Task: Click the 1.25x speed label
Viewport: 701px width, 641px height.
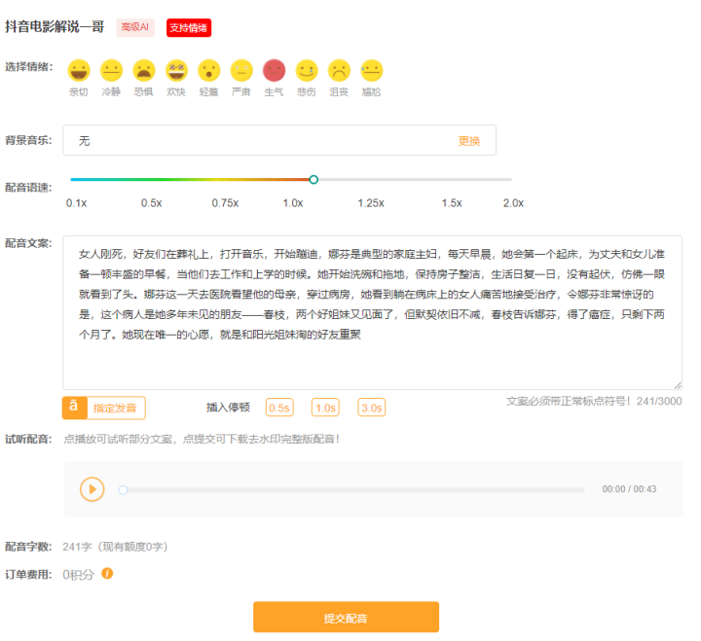Action: tap(371, 203)
